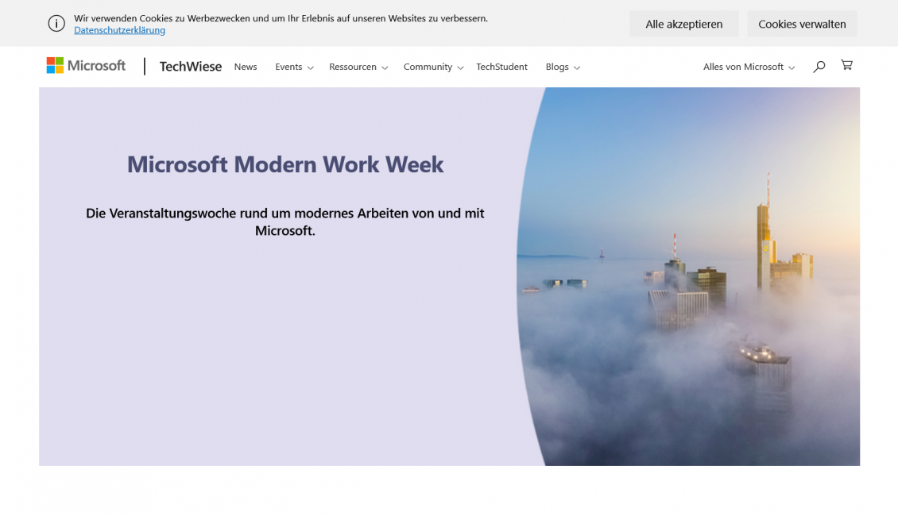
Task: Open the Alles von Microsoft menu
Action: pyautogui.click(x=748, y=67)
